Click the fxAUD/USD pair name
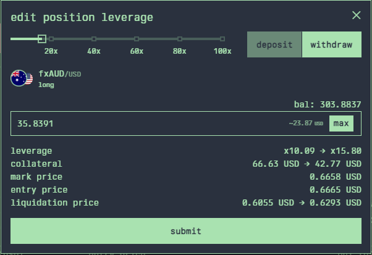The width and height of the screenshot is (372, 255). (x=59, y=74)
